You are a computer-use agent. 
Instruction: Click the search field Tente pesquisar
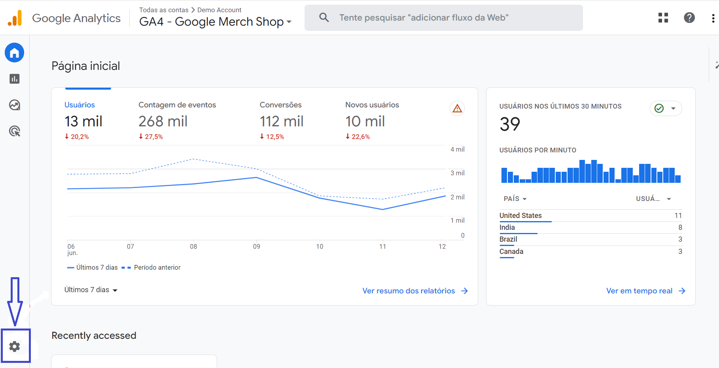(444, 18)
